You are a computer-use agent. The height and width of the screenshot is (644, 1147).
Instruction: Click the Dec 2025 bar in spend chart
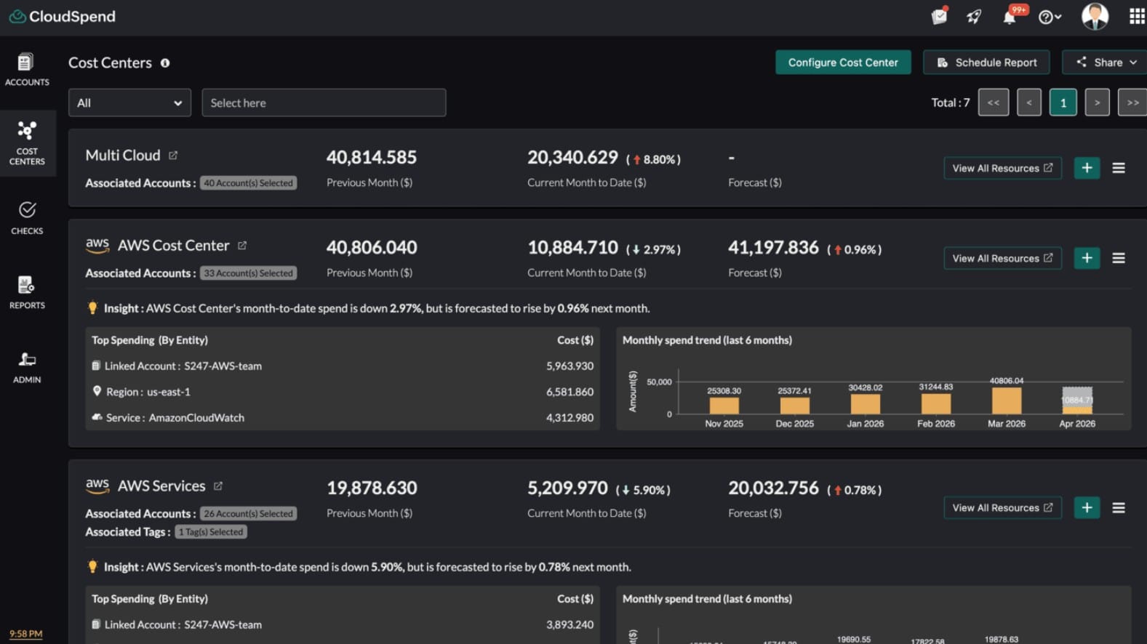coord(794,406)
